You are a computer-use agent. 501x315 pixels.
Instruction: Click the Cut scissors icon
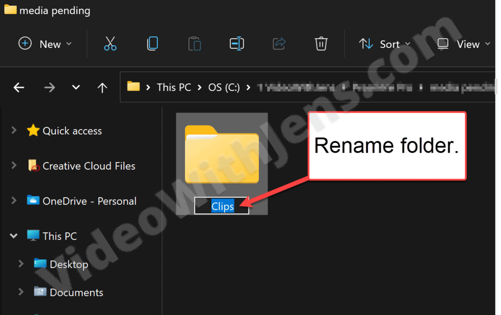(110, 44)
